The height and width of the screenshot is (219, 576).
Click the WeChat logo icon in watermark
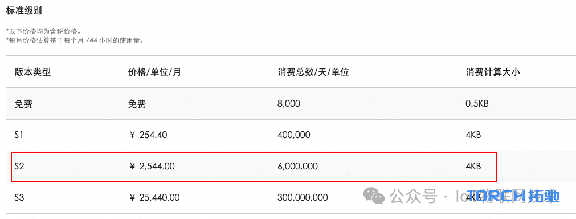click(x=374, y=197)
